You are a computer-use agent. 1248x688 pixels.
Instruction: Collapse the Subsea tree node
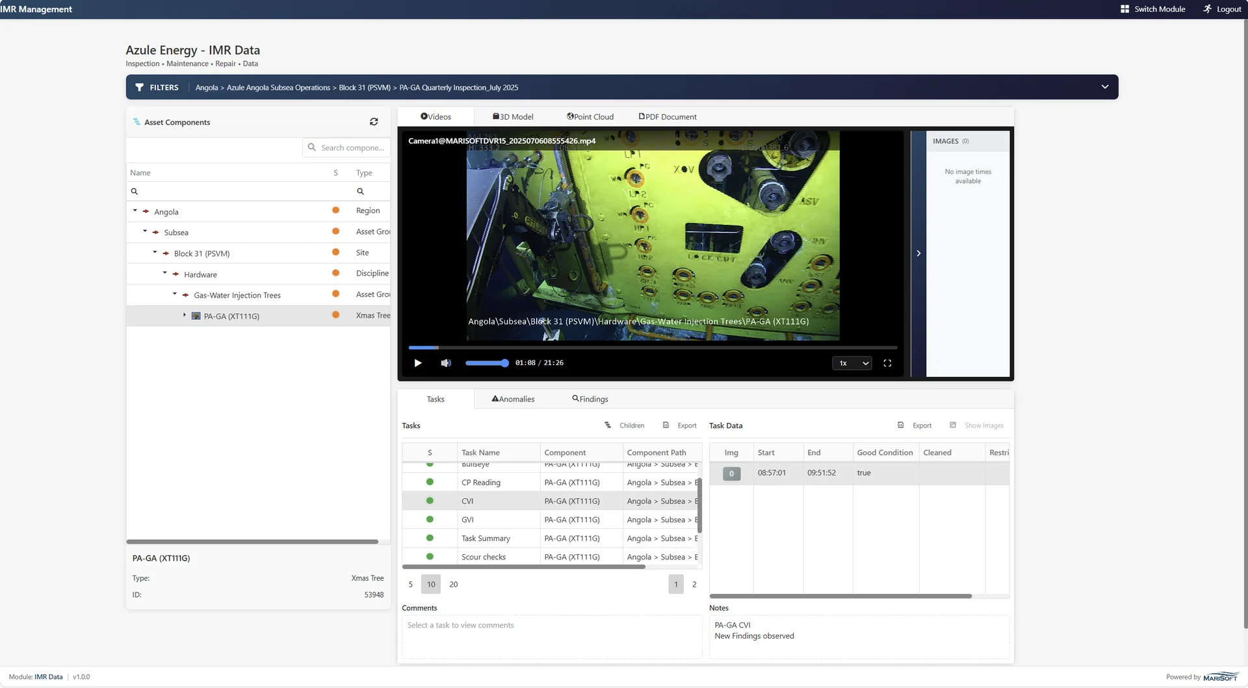(x=145, y=231)
